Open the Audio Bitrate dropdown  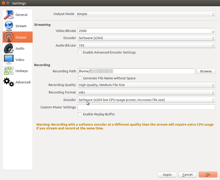[145, 46]
